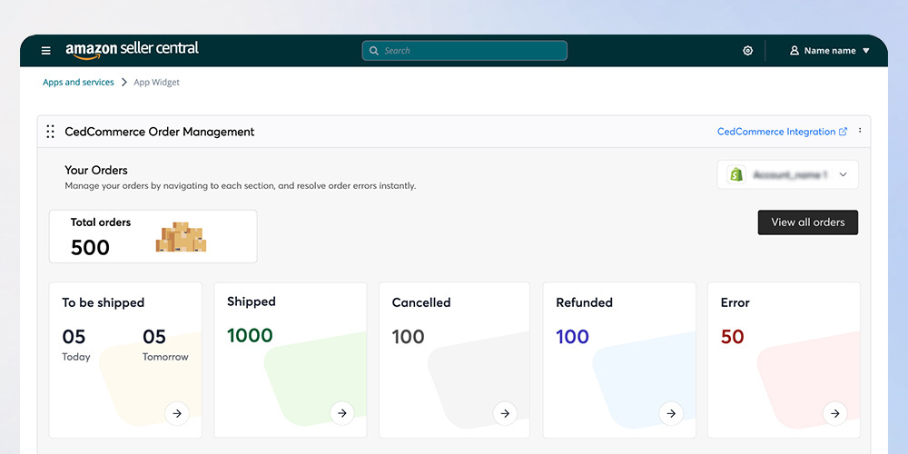Click the user profile icon
This screenshot has width=908, height=454.
794,50
